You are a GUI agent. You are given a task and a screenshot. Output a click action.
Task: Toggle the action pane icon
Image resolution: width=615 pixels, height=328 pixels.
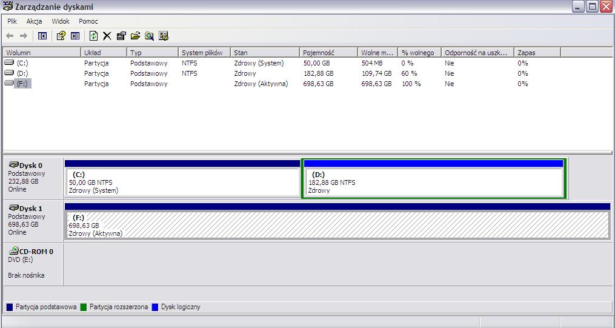click(x=75, y=36)
